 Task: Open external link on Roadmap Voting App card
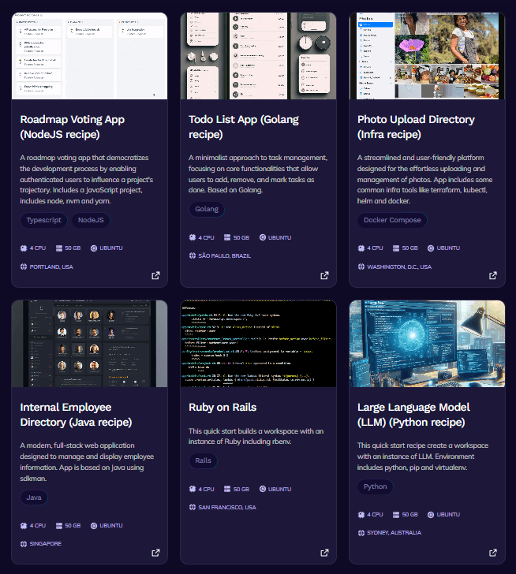[155, 275]
